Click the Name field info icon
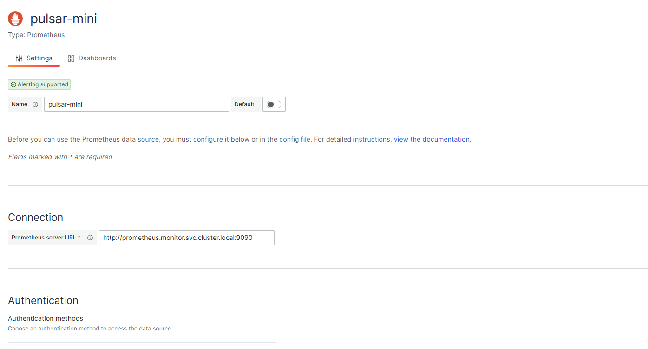 coord(35,104)
